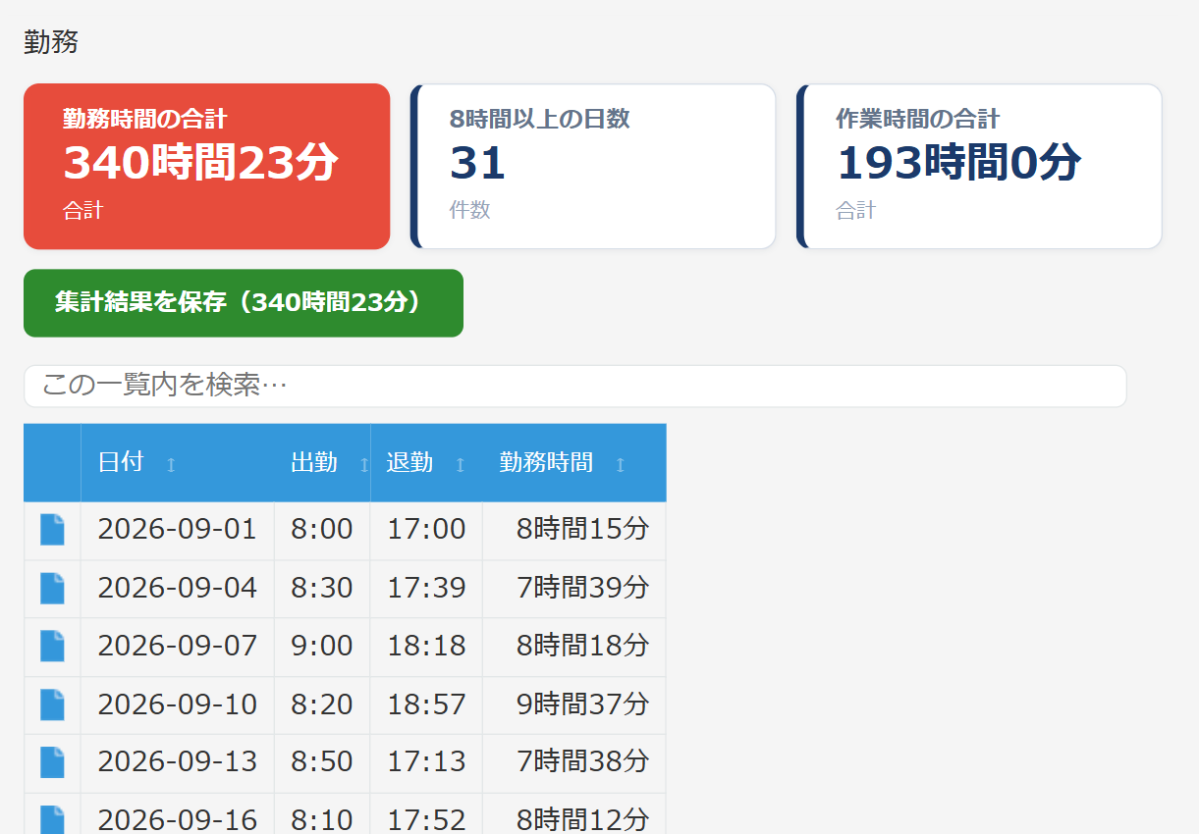
Task: Click the 勤務 section heading
Action: click(51, 42)
